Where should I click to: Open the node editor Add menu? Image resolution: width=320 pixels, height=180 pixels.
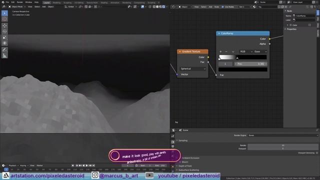210,6
